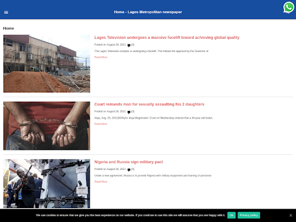Click posted date of Court remands article
Viewport: 296px width, 222px height.
tap(110, 112)
